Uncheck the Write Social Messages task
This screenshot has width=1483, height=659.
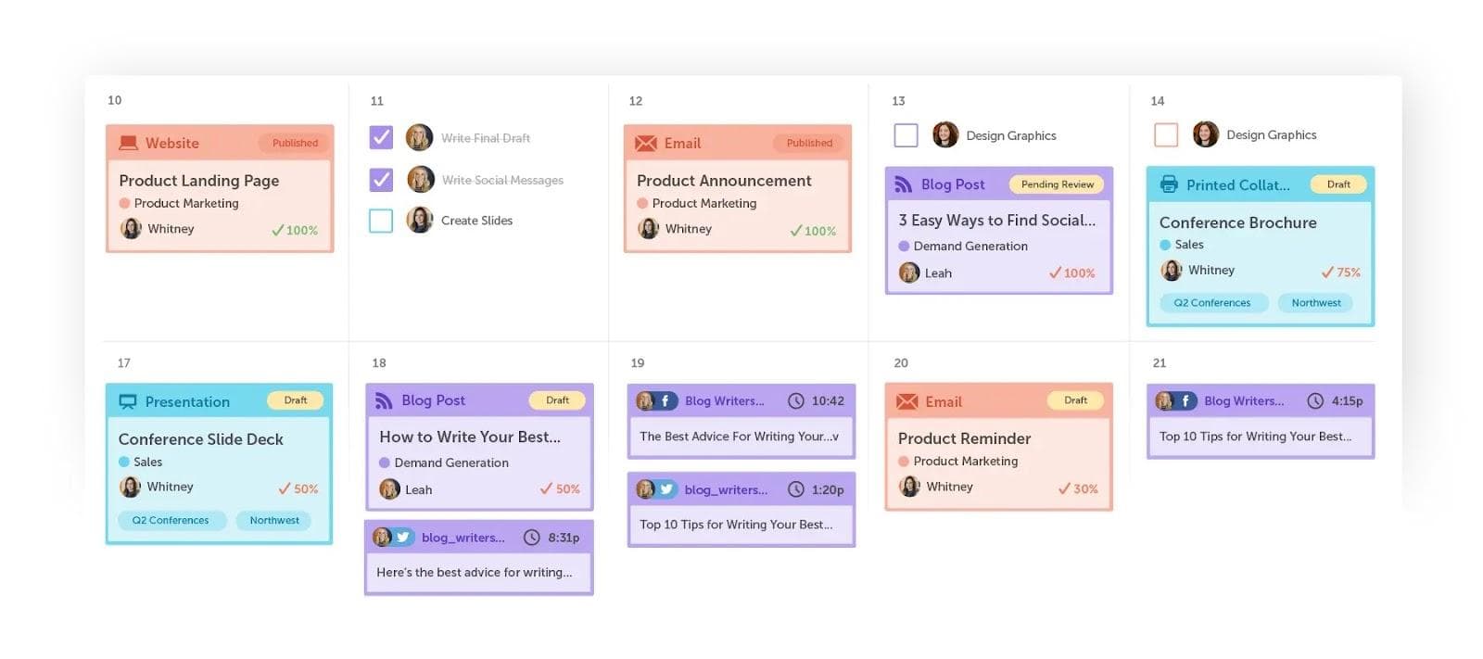tap(381, 179)
